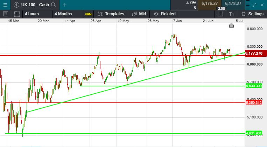
Task: Click the 10 May date label
Action: pos(123,21)
